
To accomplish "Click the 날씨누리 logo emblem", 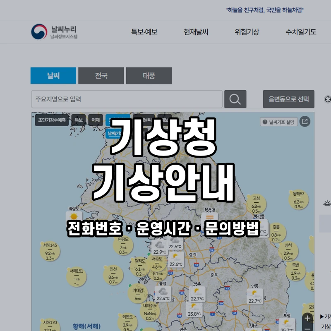I will (39, 32).
